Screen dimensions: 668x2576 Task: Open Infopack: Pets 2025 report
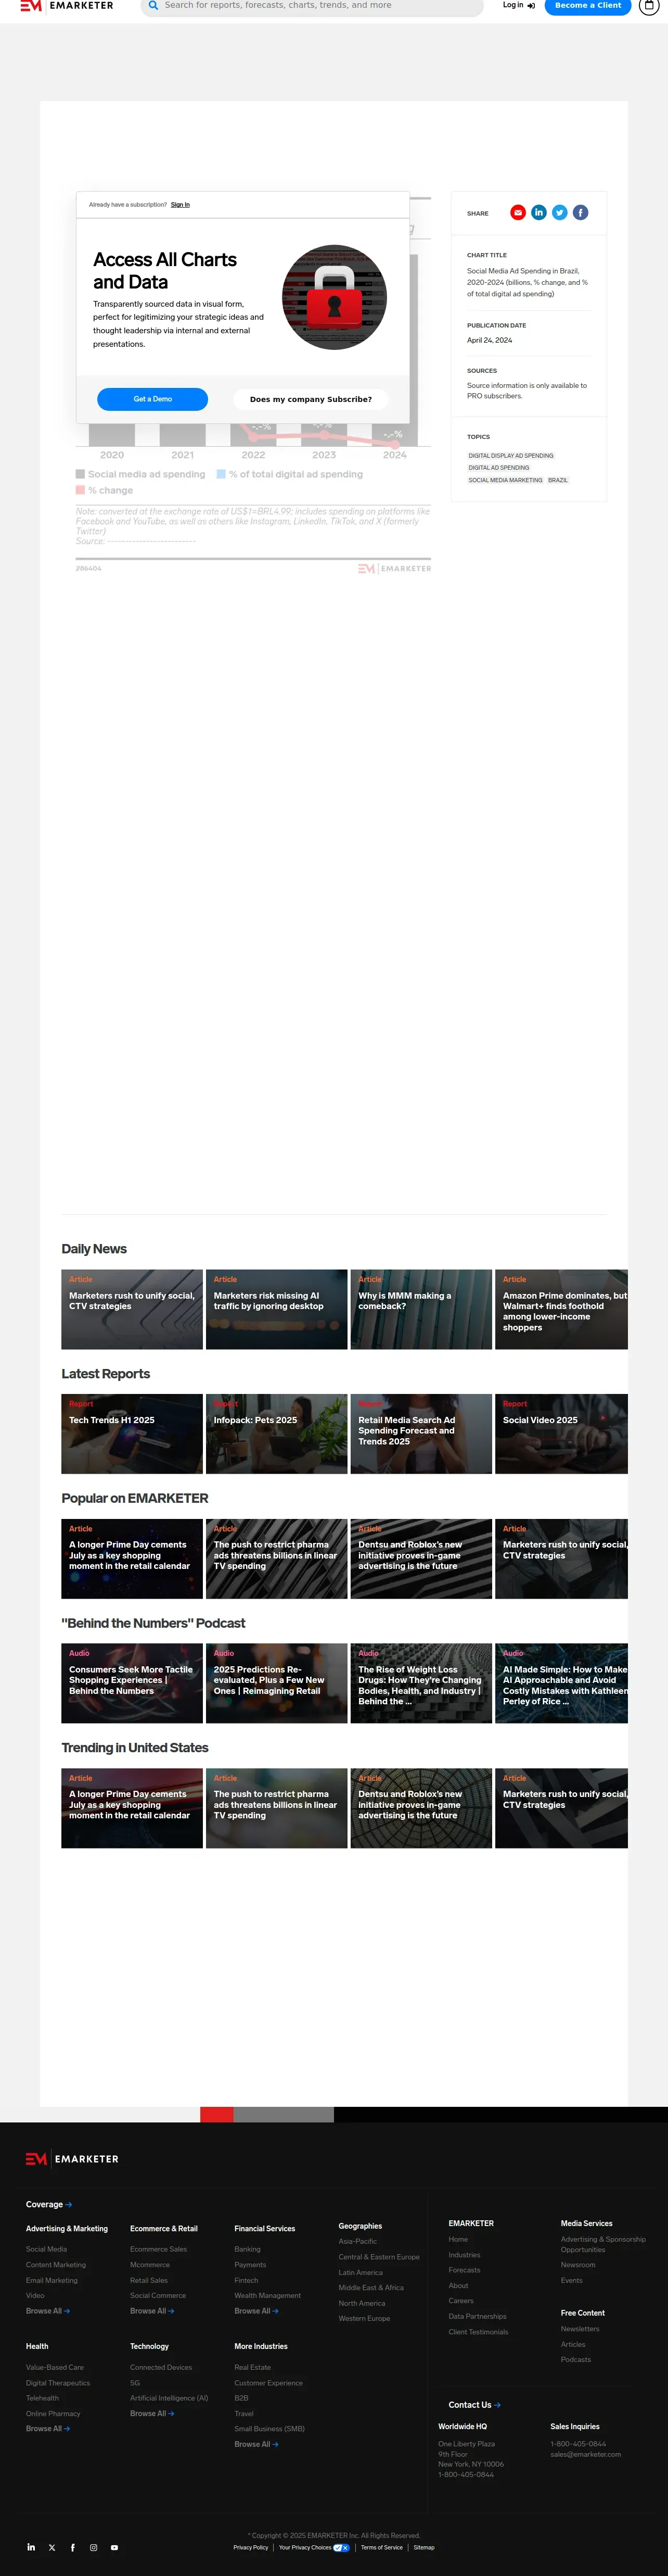pos(276,1434)
